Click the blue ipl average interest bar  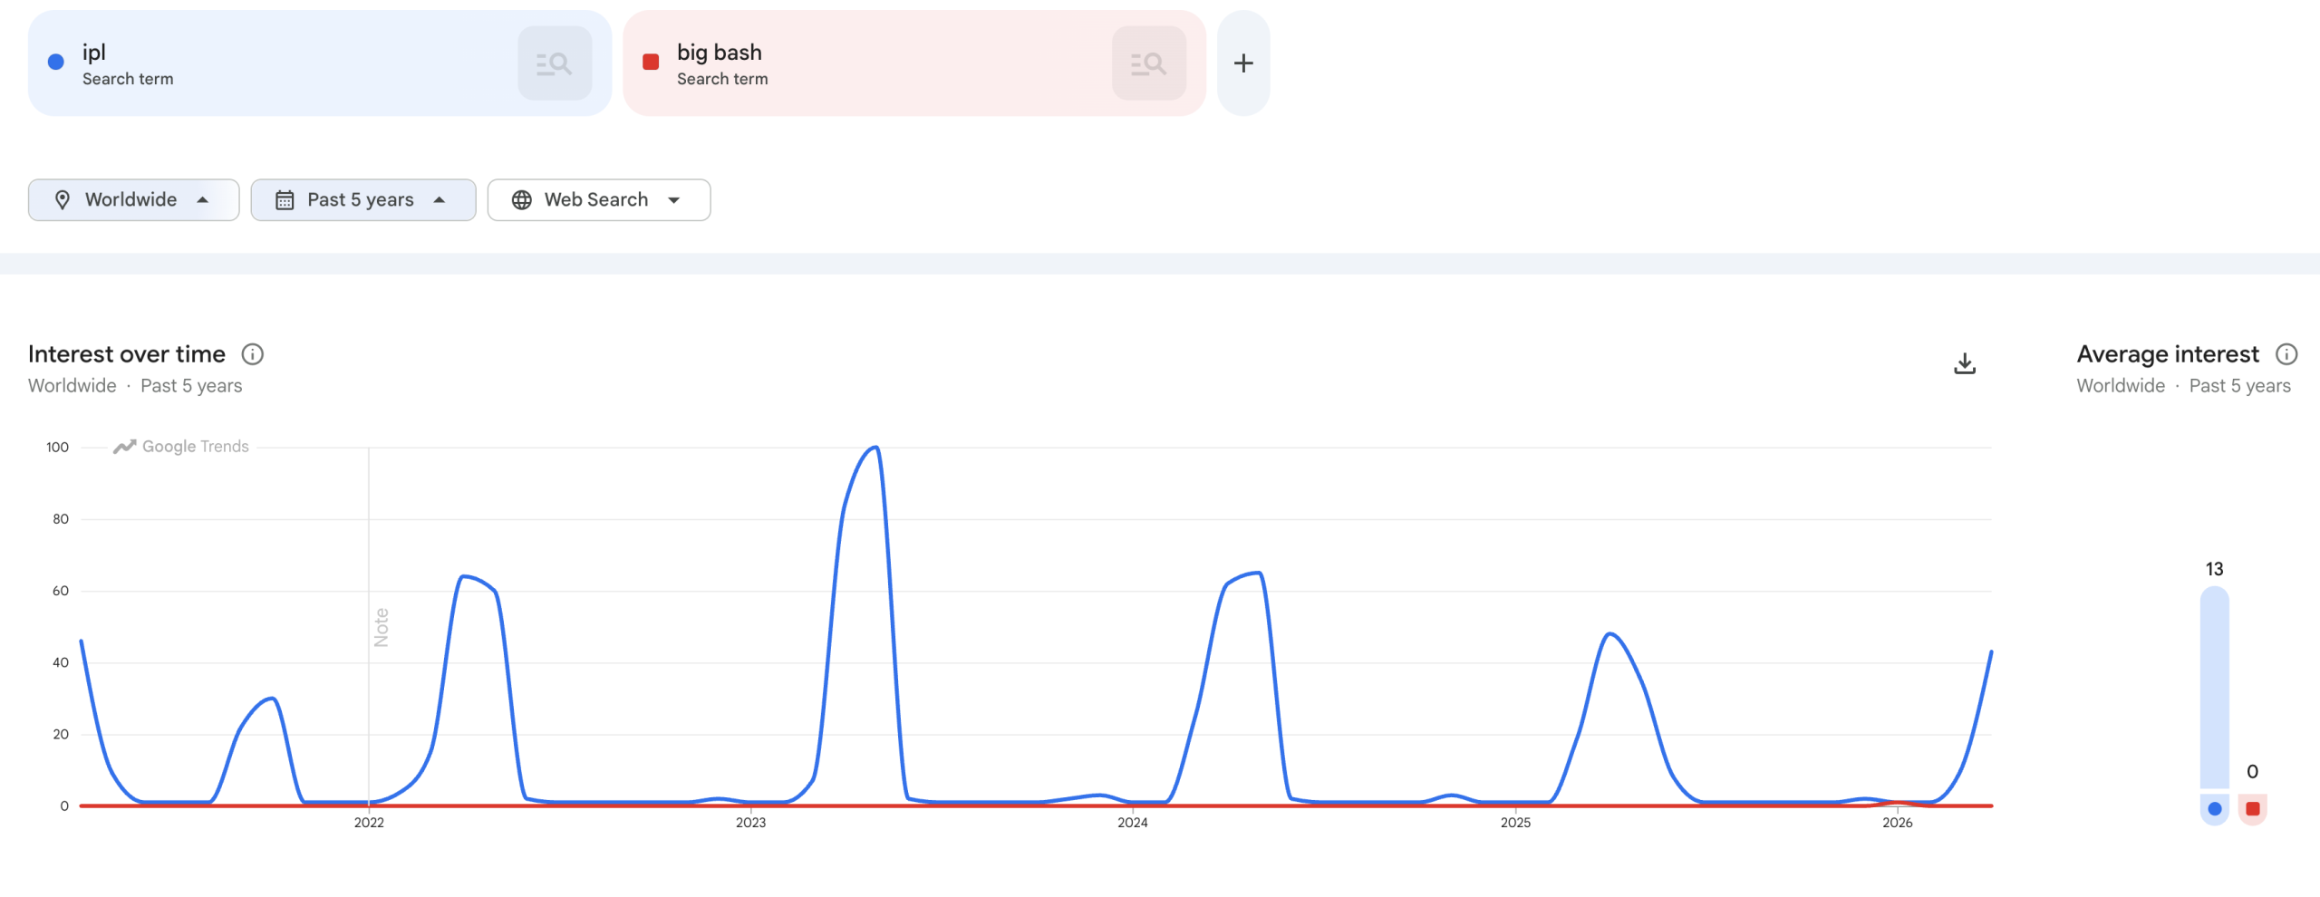pos(2215,688)
